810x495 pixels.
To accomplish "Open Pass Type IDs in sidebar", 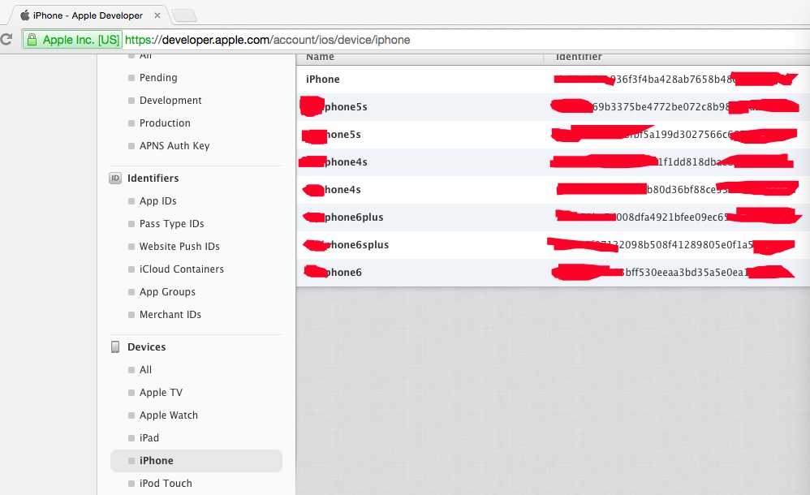I will coord(171,224).
